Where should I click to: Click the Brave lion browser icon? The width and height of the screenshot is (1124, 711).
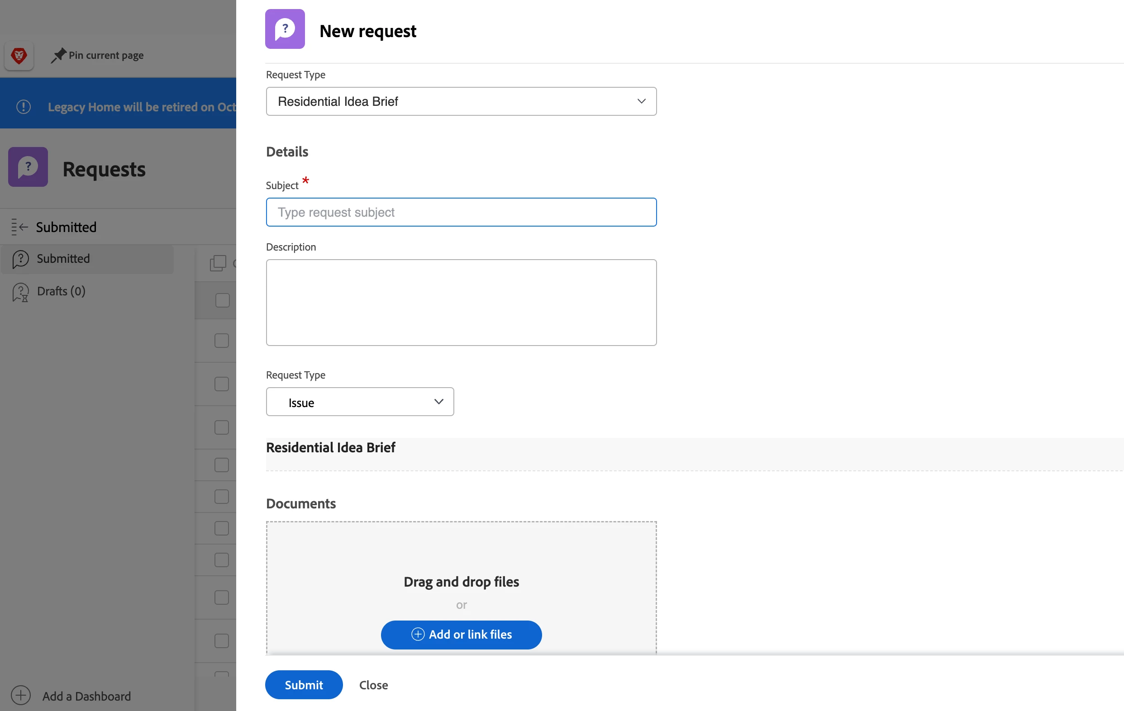(x=19, y=56)
